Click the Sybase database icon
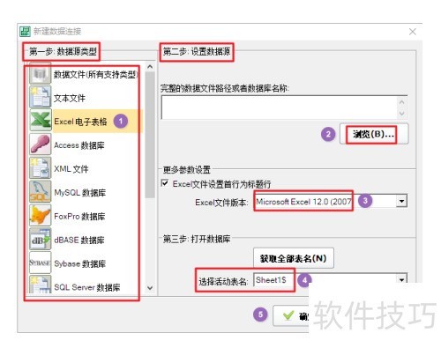This screenshot has width=441, height=348. pyautogui.click(x=41, y=263)
